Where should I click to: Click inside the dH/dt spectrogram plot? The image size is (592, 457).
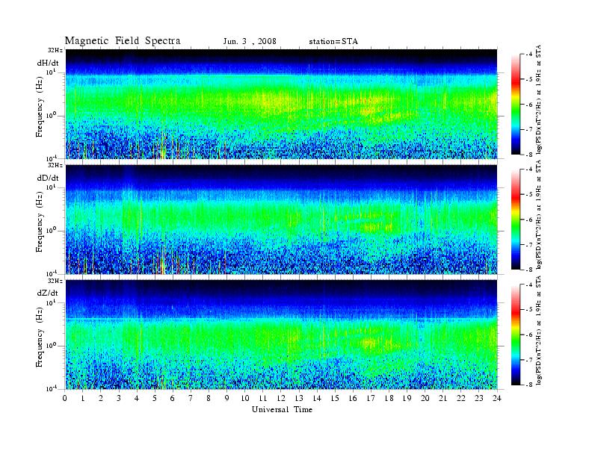[x=281, y=104]
